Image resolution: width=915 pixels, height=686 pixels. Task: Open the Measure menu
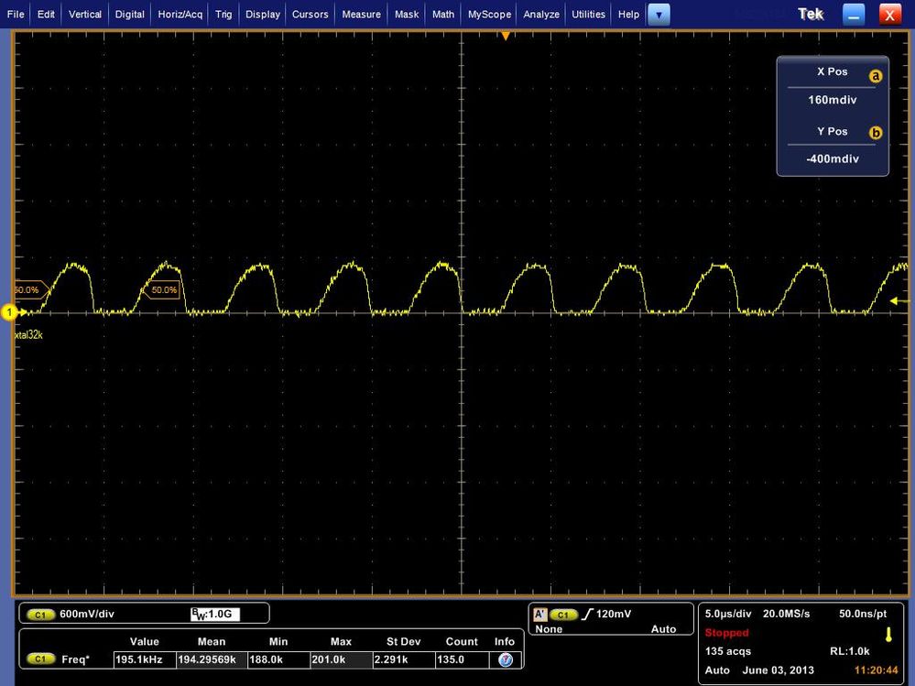361,14
